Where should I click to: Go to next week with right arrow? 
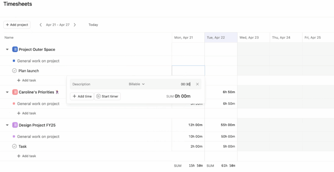coord(75,25)
